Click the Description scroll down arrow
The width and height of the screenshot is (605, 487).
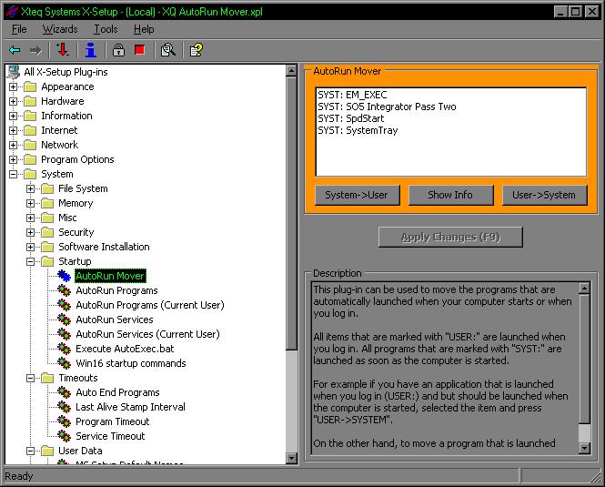pos(585,448)
